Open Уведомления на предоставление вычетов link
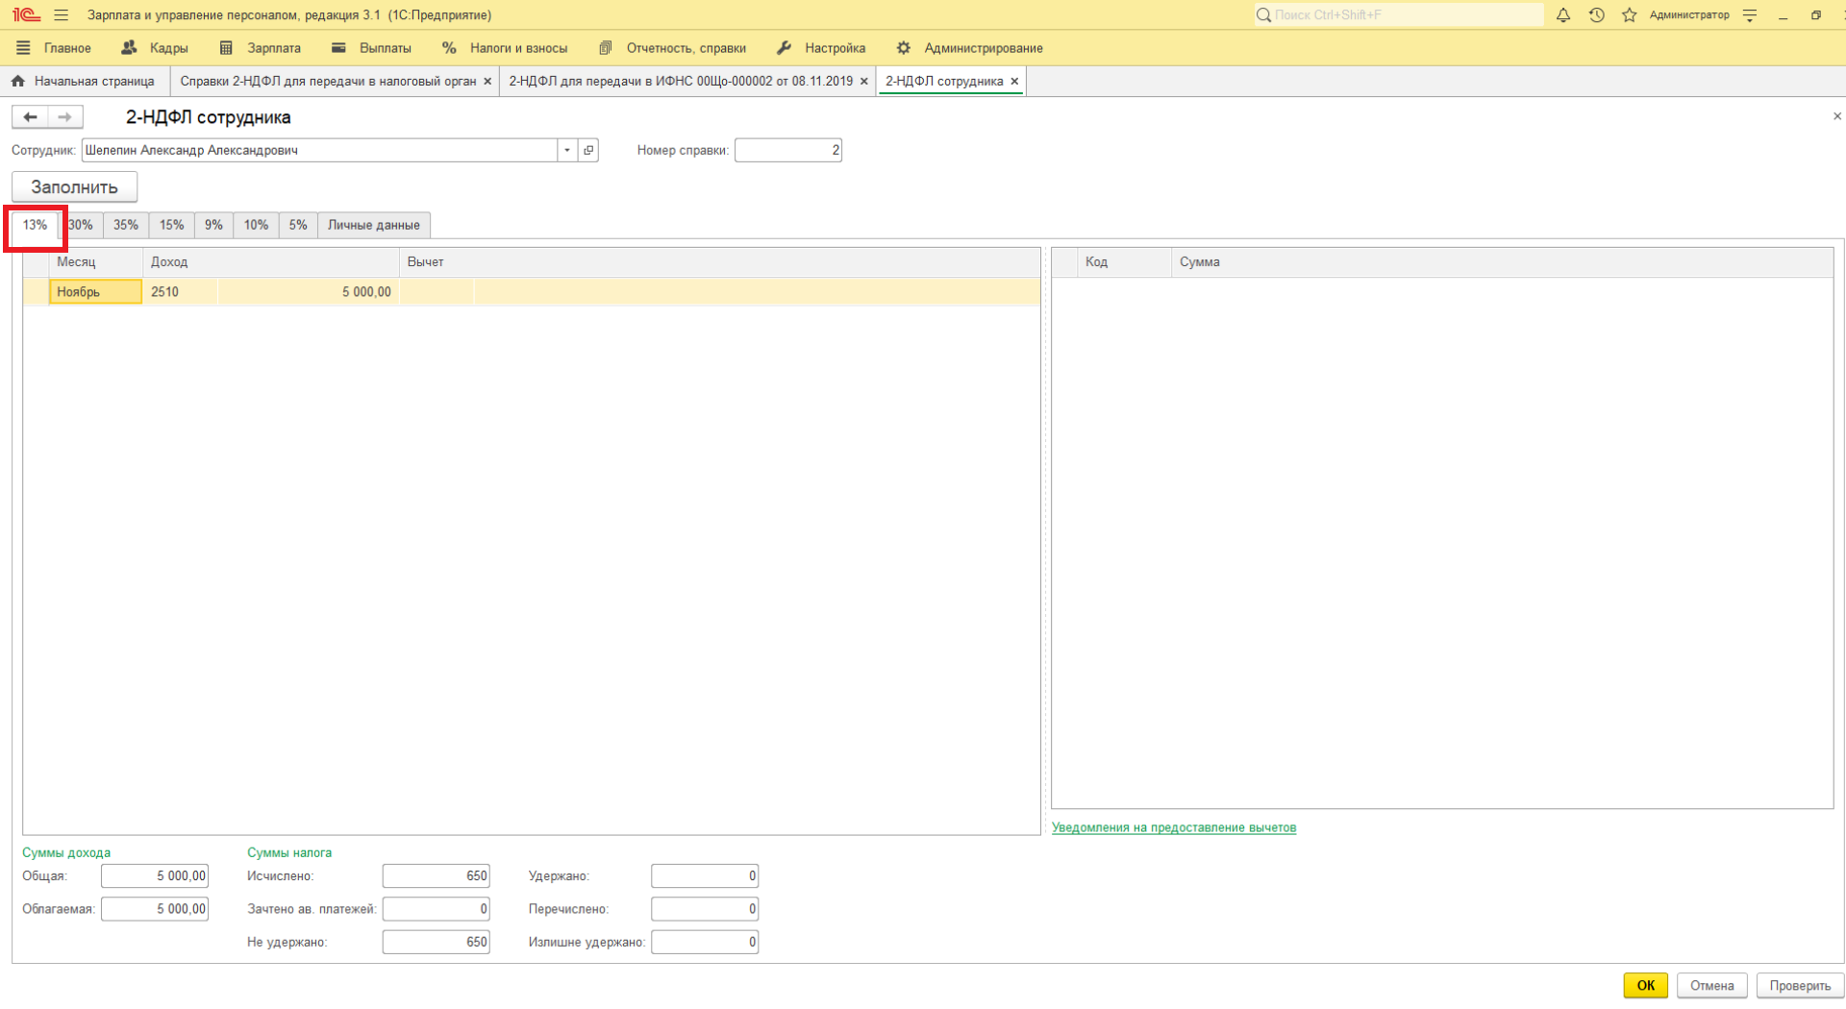 click(x=1173, y=827)
